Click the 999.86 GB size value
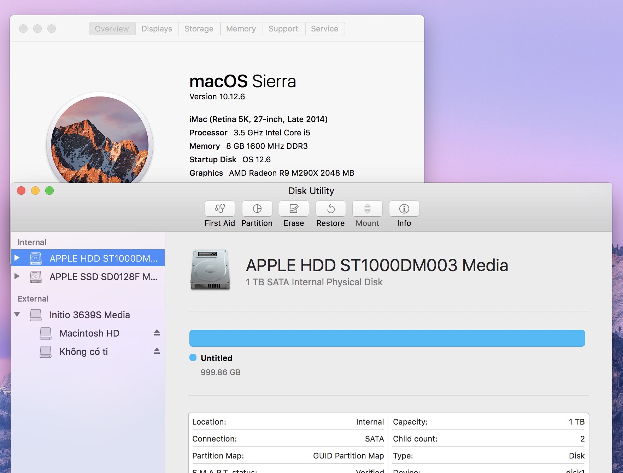The image size is (623, 473). point(221,372)
